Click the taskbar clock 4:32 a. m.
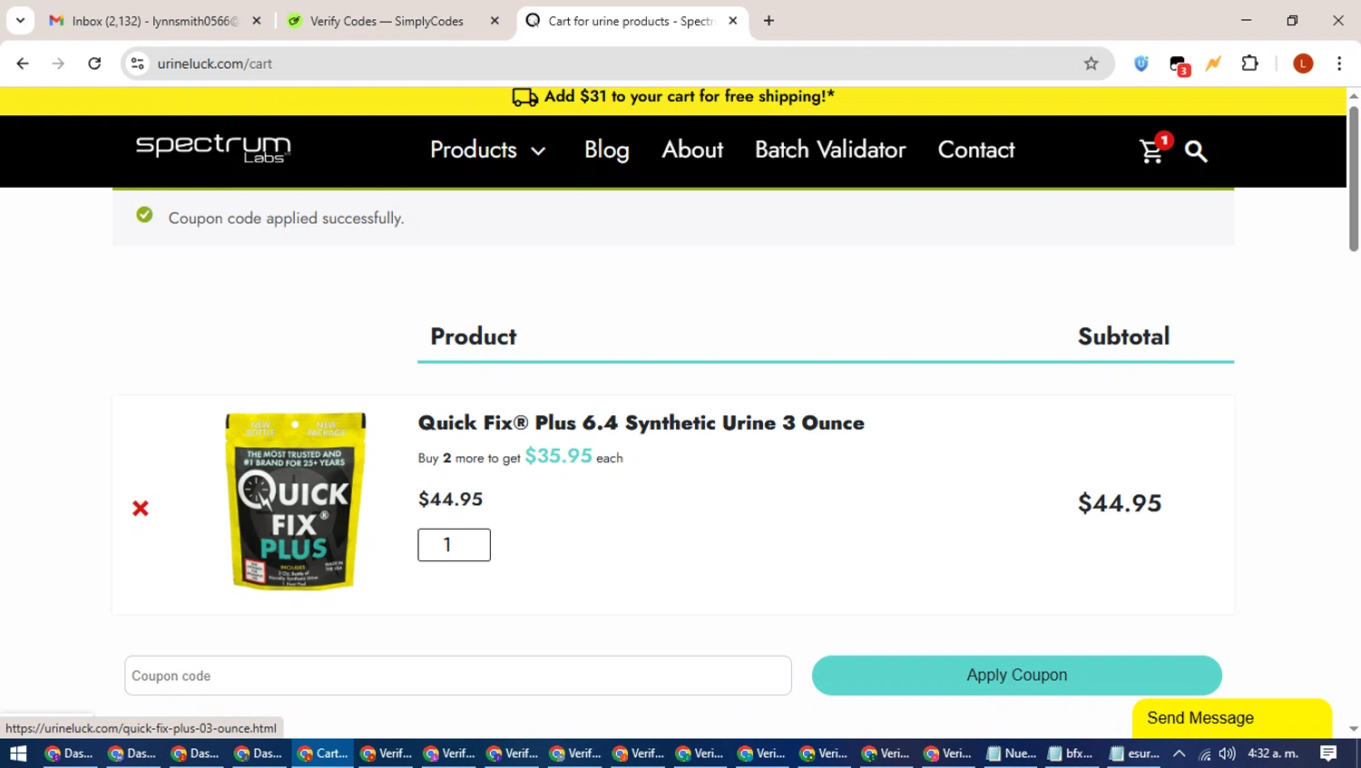The image size is (1361, 768). 1273,753
